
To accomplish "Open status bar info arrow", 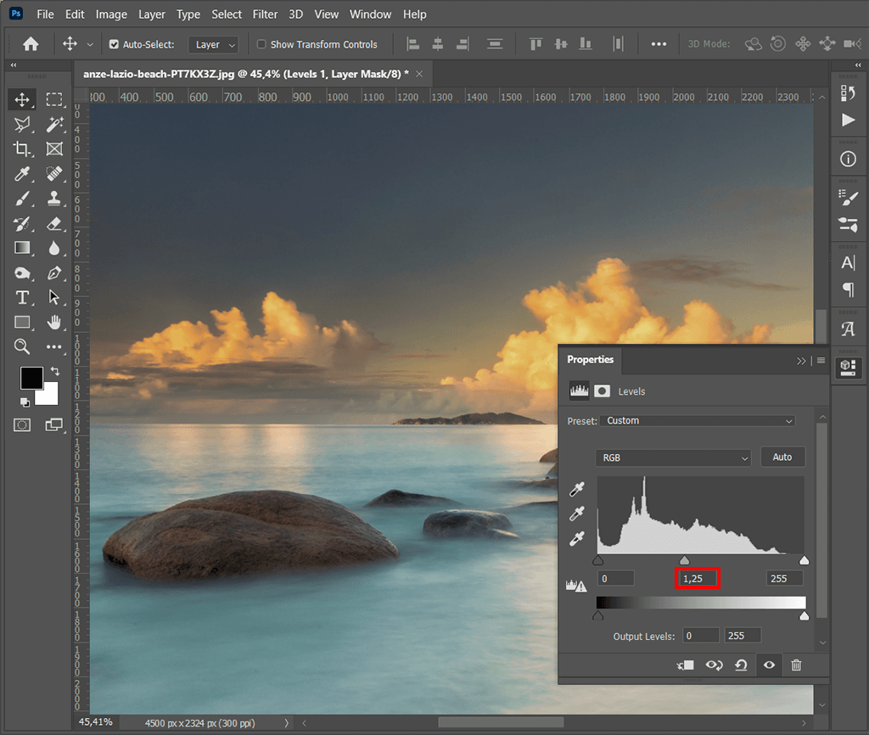I will click(287, 723).
